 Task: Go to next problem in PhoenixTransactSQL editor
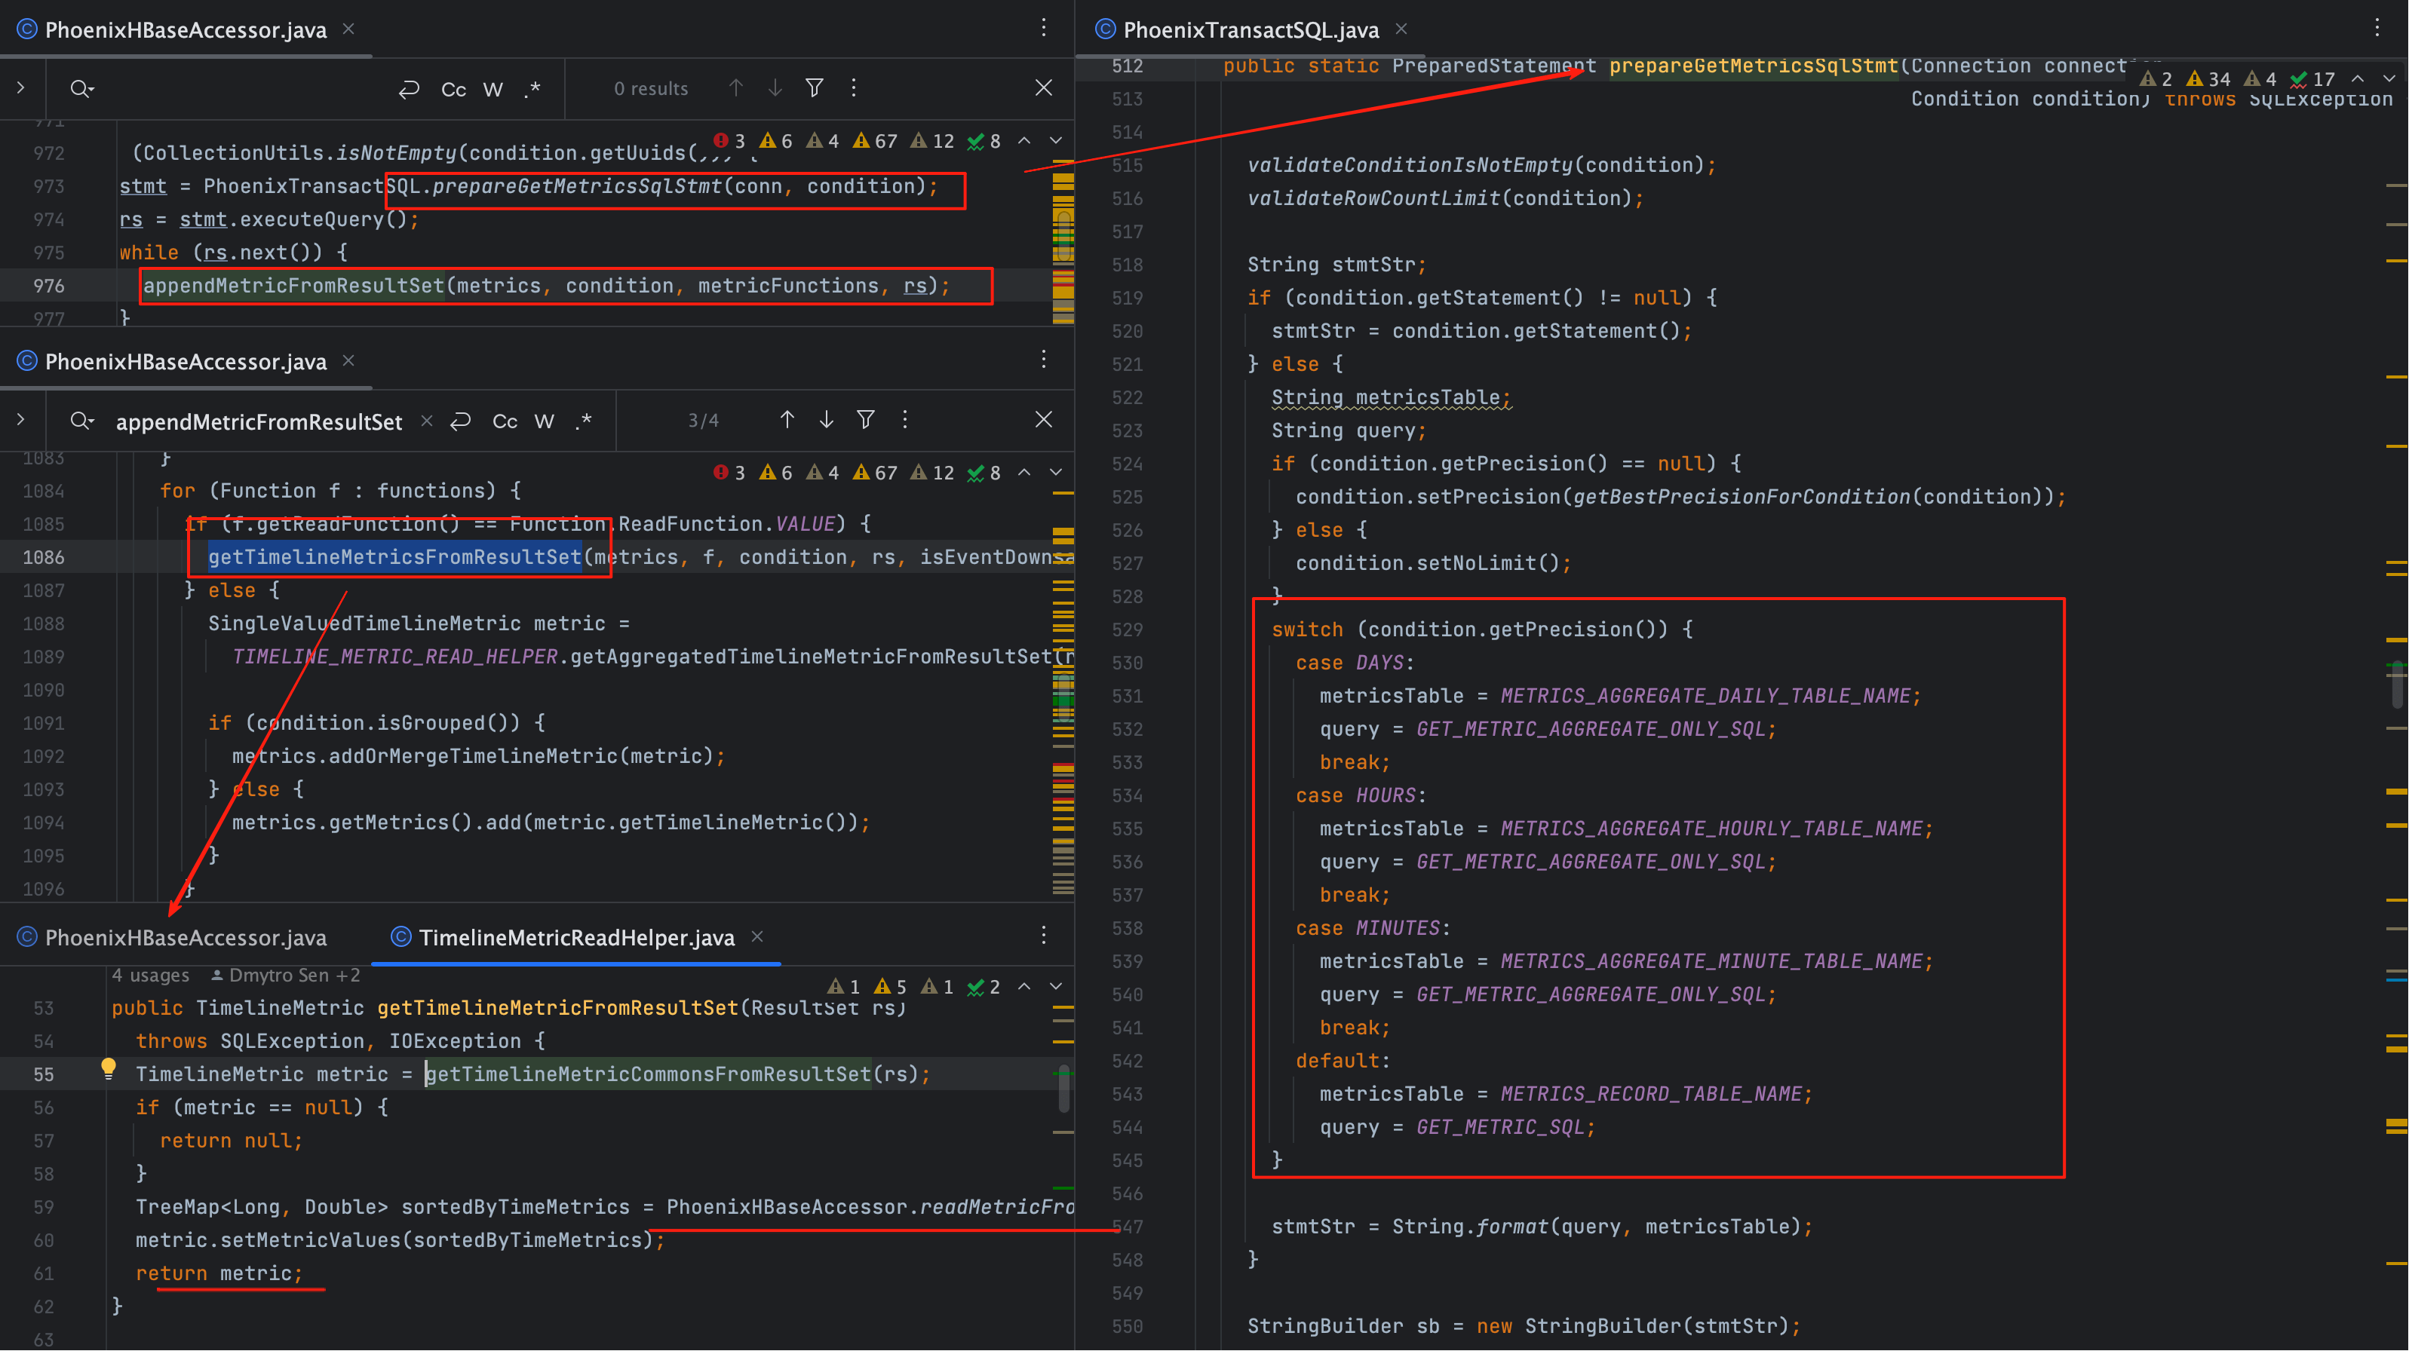(x=2389, y=78)
